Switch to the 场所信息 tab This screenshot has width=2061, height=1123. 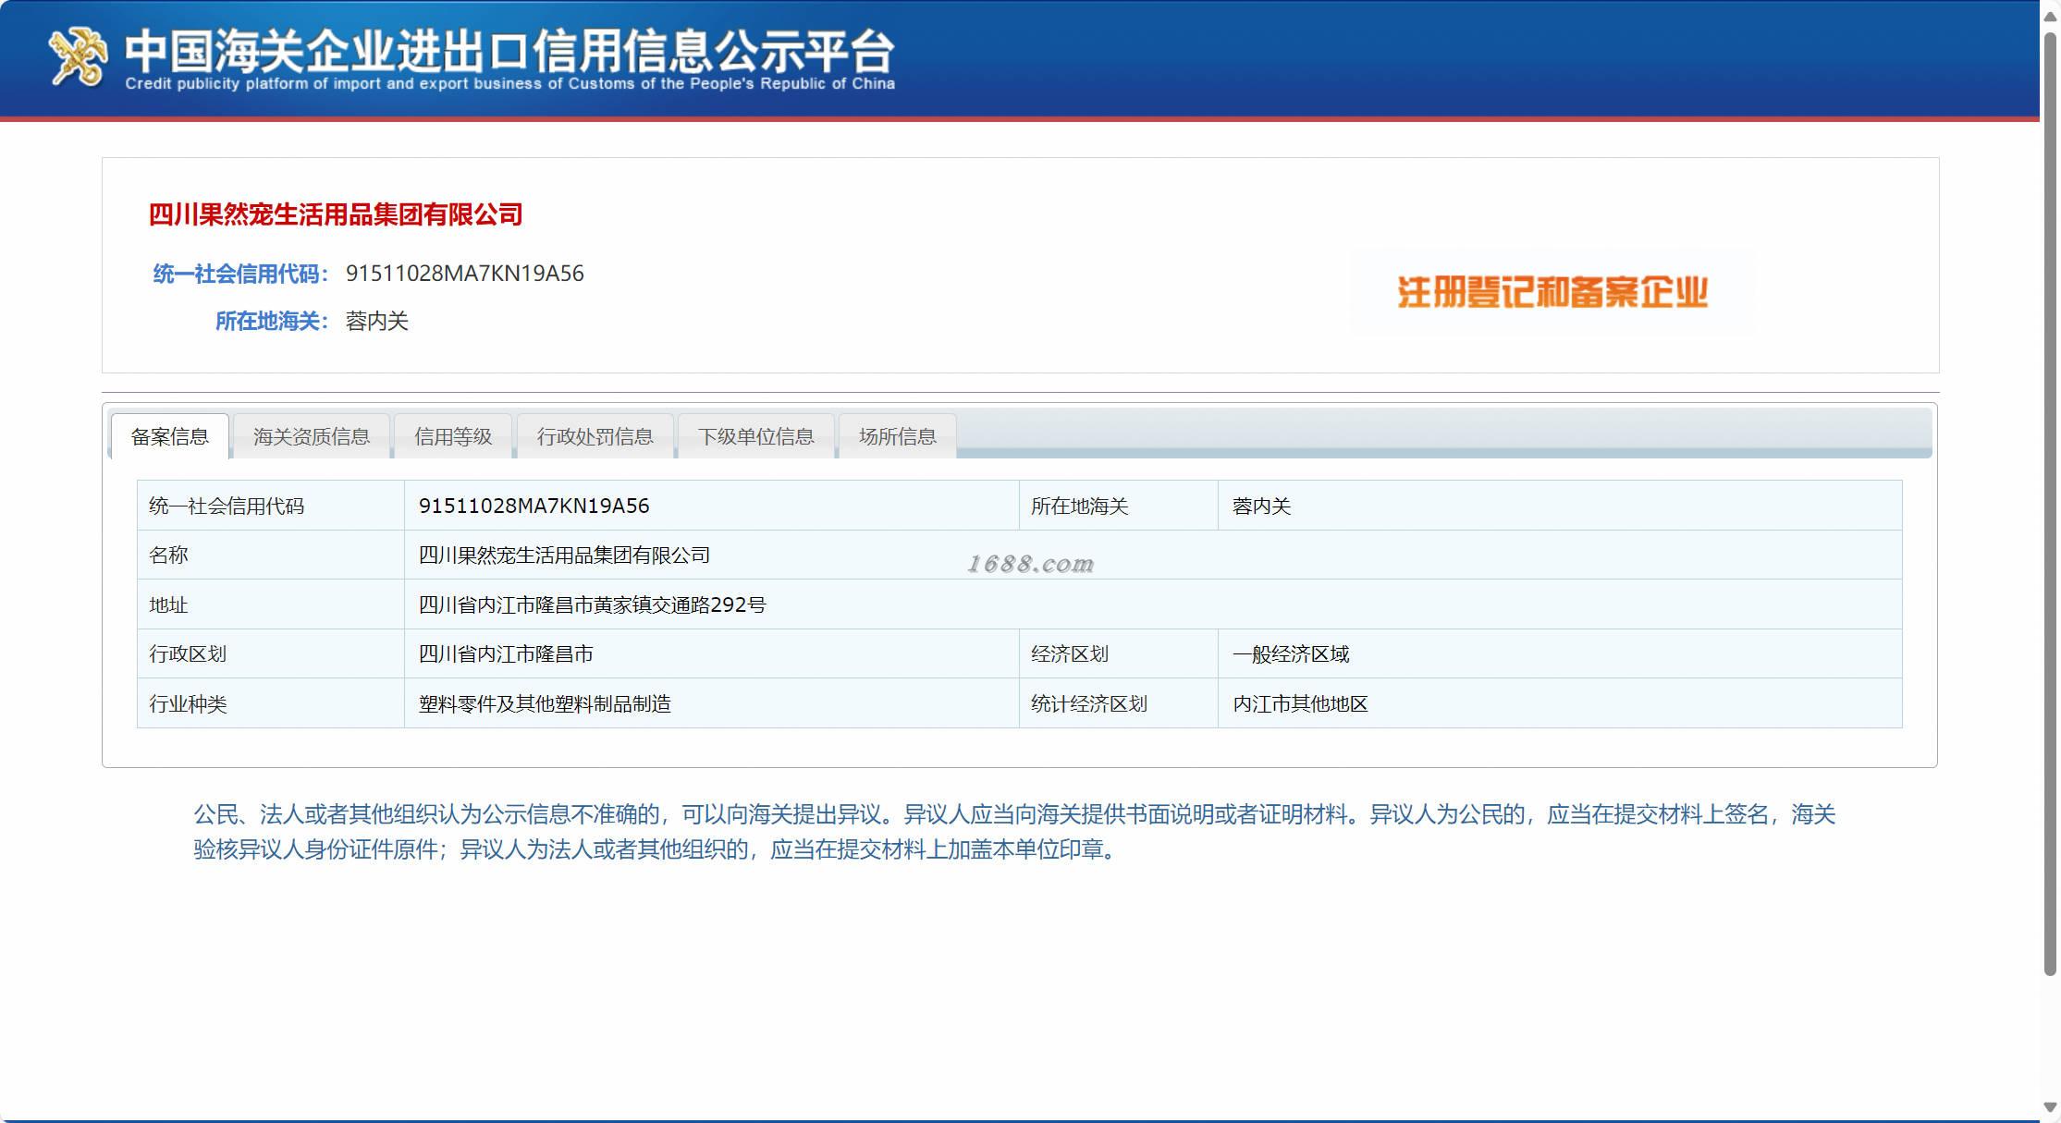pyautogui.click(x=898, y=436)
